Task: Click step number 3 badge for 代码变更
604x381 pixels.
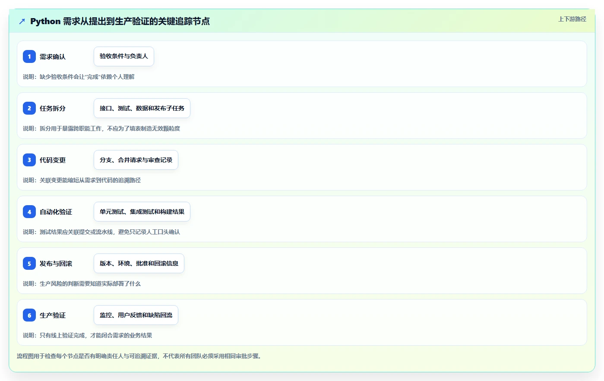Action: pos(29,160)
